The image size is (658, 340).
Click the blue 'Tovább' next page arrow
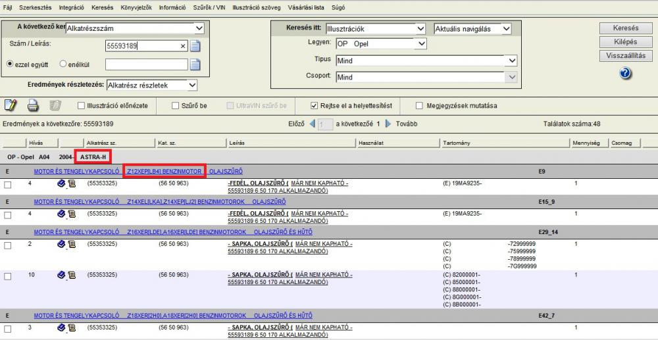pyautogui.click(x=388, y=124)
